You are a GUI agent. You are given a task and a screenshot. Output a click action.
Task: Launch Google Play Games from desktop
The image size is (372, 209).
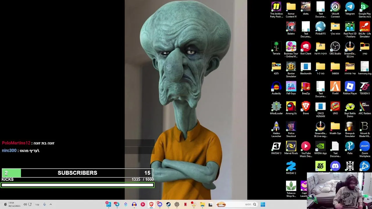click(x=364, y=10)
